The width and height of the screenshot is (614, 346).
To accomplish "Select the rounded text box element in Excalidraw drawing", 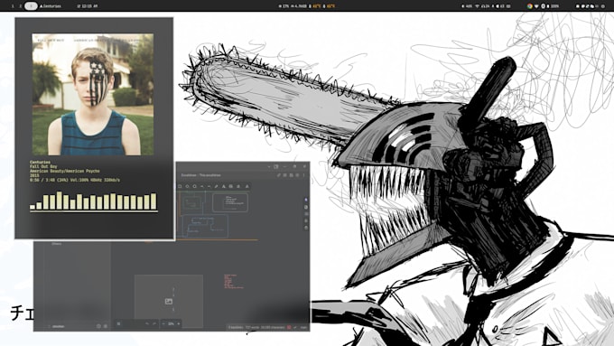I will [230, 202].
